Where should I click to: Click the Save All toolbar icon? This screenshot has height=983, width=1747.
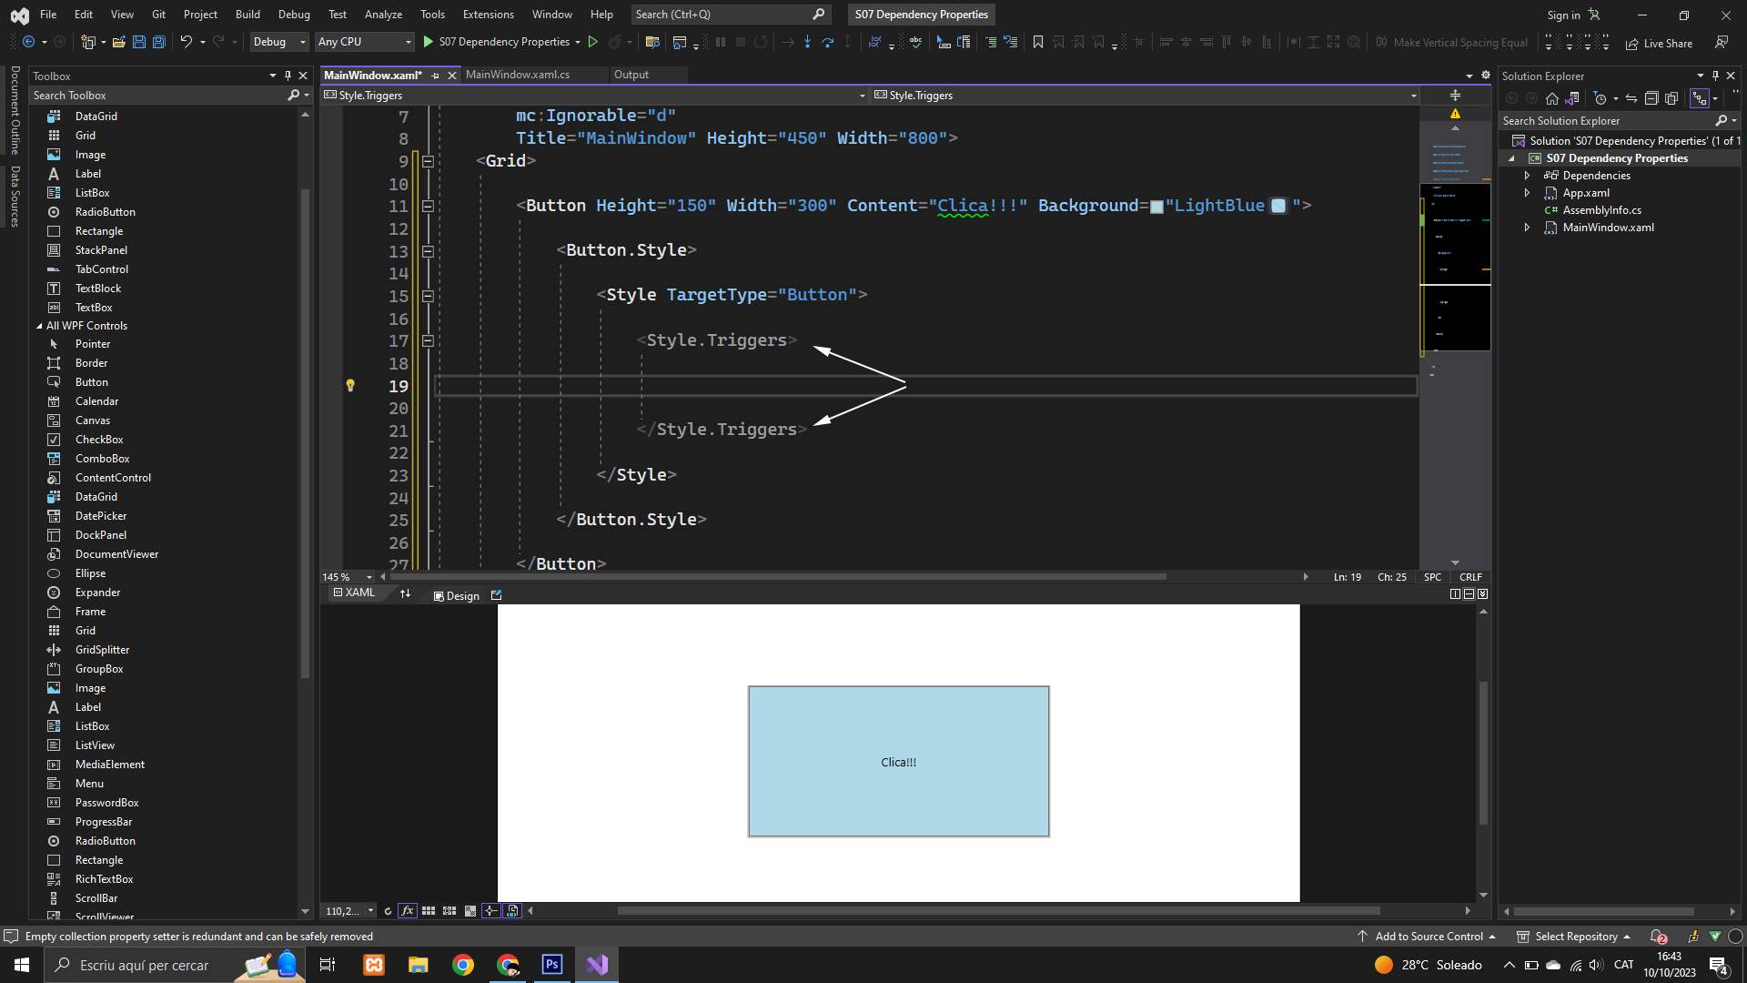tap(159, 42)
